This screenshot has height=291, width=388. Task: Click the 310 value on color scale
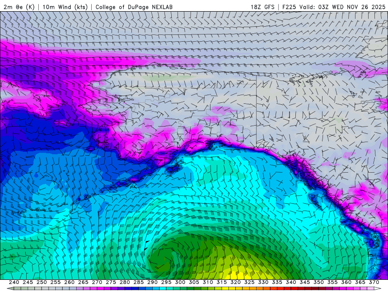point(208,282)
